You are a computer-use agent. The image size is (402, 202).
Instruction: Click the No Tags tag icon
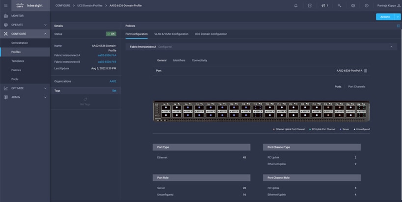85,99
